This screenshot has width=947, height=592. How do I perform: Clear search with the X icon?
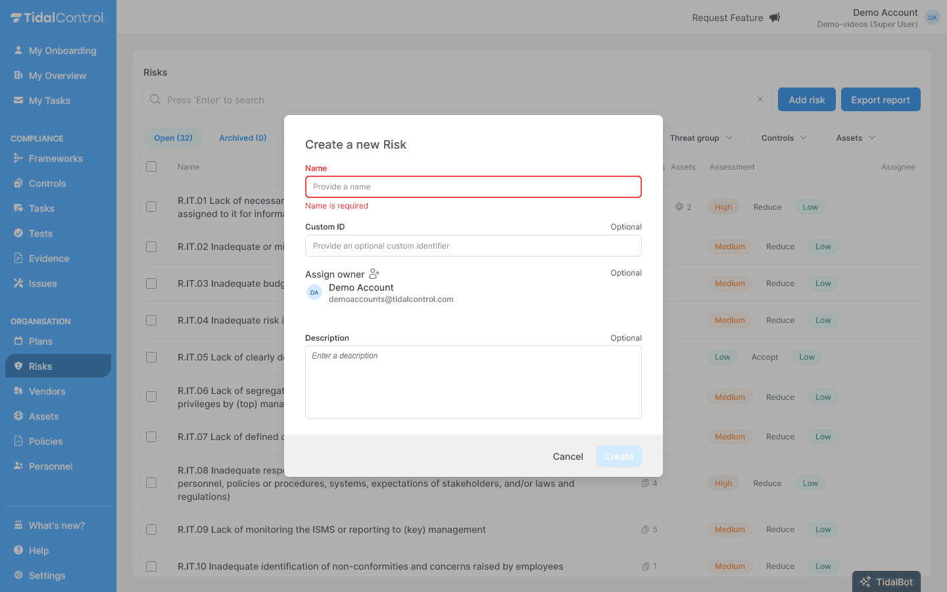click(760, 100)
